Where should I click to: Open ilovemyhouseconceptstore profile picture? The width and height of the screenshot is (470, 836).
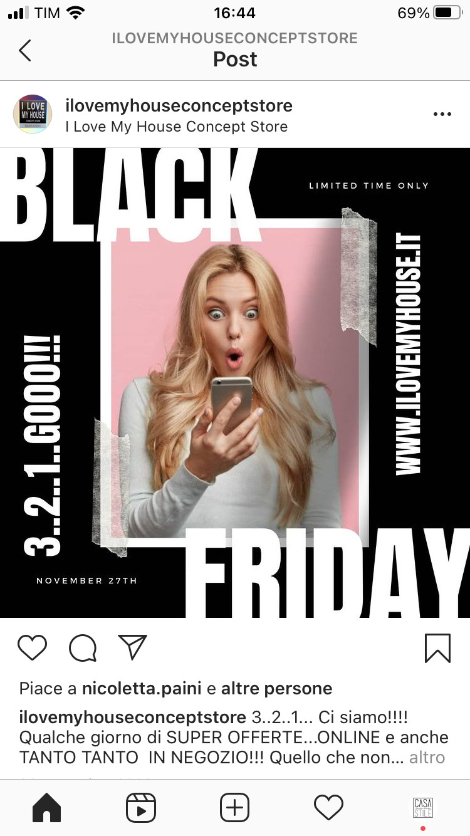click(33, 114)
